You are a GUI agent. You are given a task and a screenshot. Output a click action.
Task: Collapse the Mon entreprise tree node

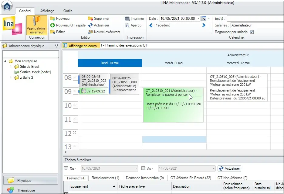[5, 61]
